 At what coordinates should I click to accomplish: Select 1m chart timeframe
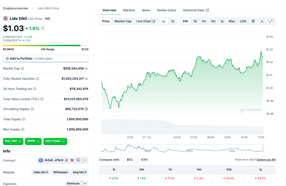(x=204, y=21)
